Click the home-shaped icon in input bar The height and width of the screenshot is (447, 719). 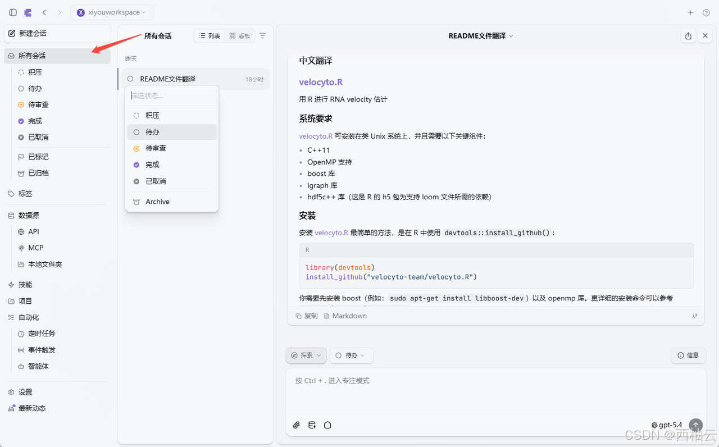327,425
